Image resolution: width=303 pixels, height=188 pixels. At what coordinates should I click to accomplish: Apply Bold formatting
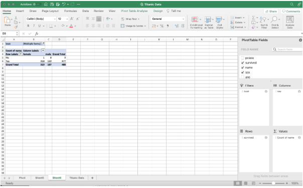tap(28, 26)
